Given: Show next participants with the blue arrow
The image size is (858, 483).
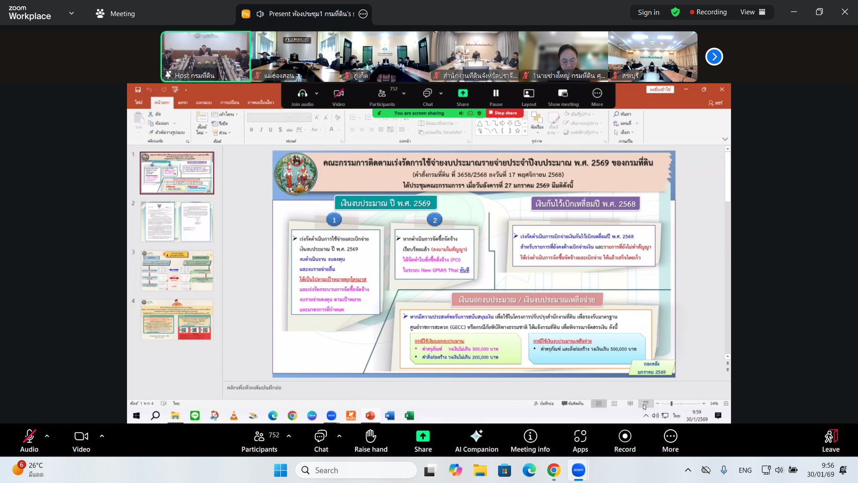Looking at the screenshot, I should click(x=714, y=56).
